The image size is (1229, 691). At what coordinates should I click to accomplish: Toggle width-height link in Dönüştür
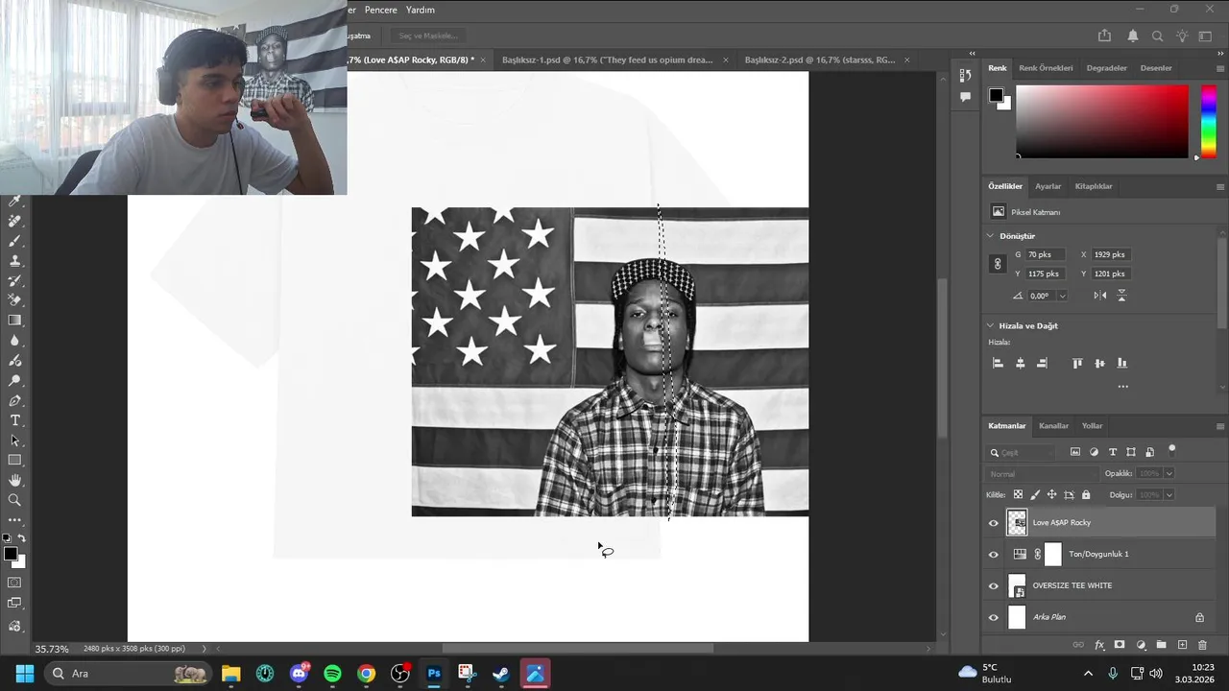tap(998, 264)
